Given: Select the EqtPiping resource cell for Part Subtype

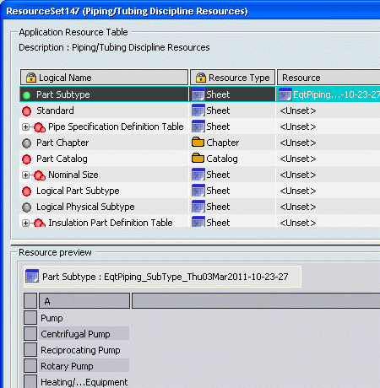Looking at the screenshot, I should tap(328, 94).
